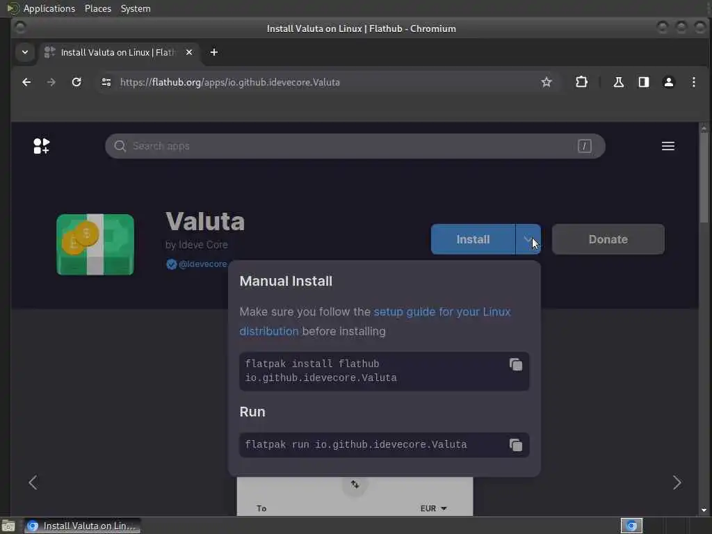Click the workspace switcher in bottom panel
The image size is (712, 534).
pyautogui.click(x=631, y=526)
